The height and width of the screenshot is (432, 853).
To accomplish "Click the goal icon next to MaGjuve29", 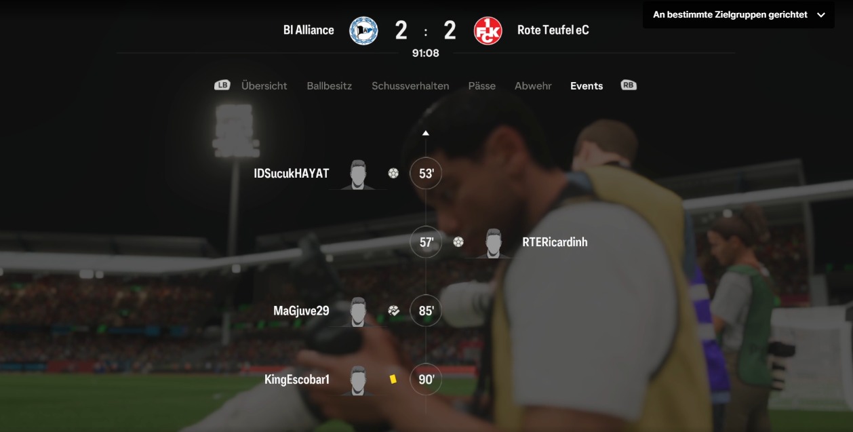I will tap(394, 311).
